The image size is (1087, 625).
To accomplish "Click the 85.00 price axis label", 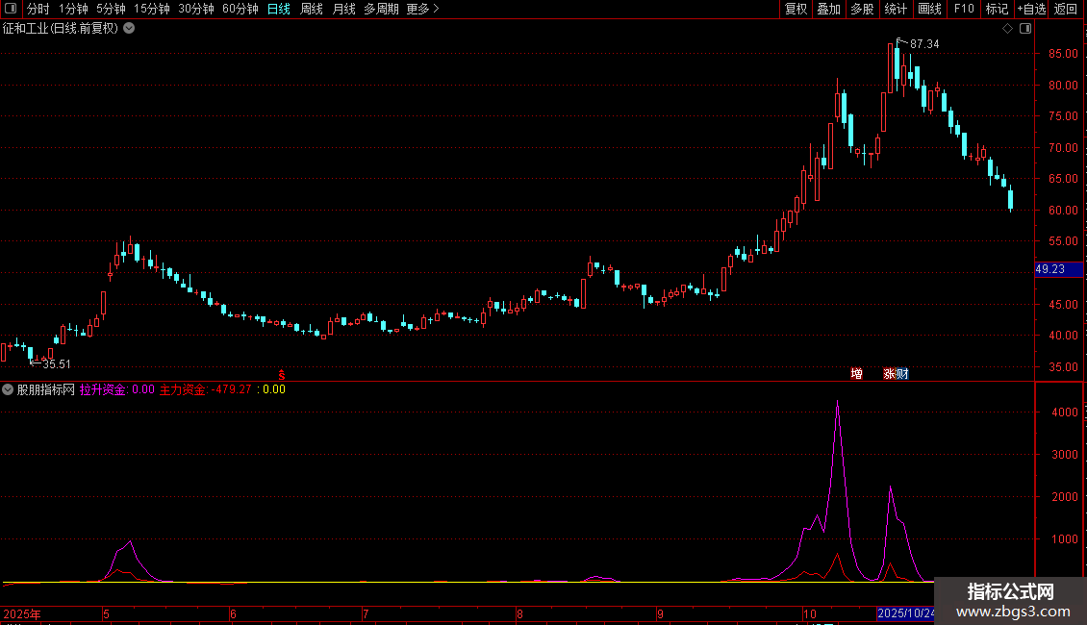I will pos(1063,53).
